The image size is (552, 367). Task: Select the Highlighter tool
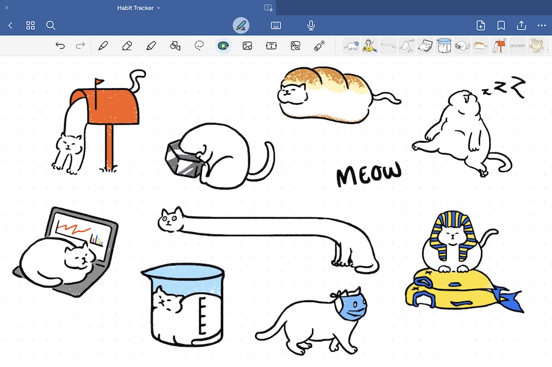tap(151, 46)
